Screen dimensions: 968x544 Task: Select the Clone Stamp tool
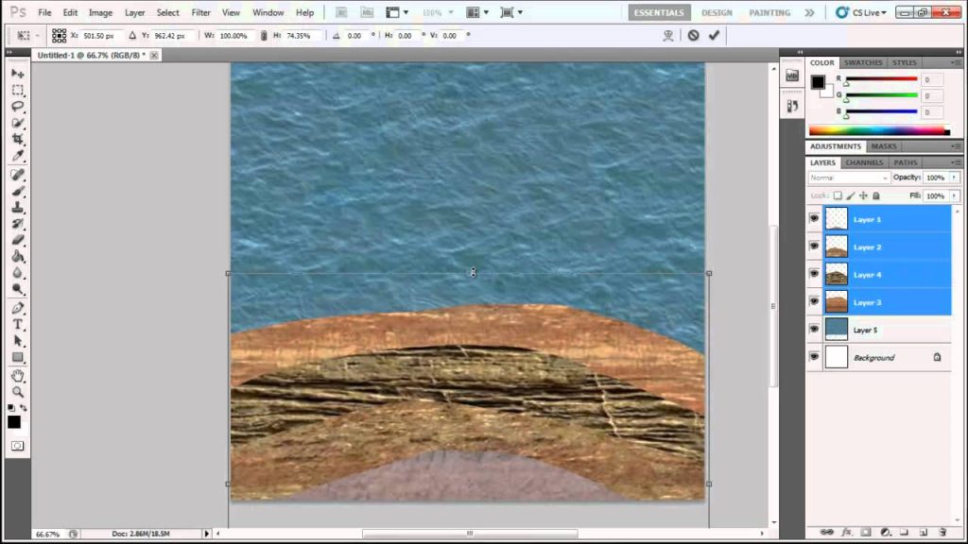tap(17, 208)
